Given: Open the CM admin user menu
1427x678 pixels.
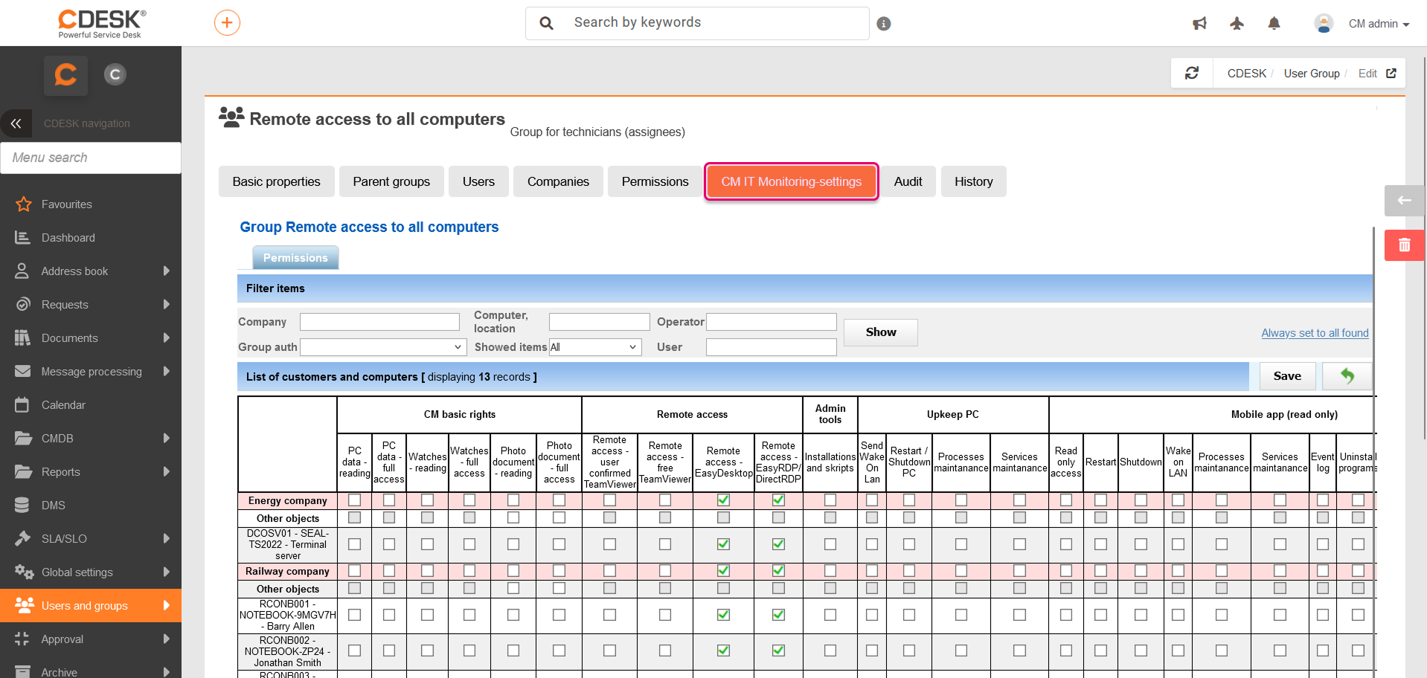Looking at the screenshot, I should coord(1378,24).
